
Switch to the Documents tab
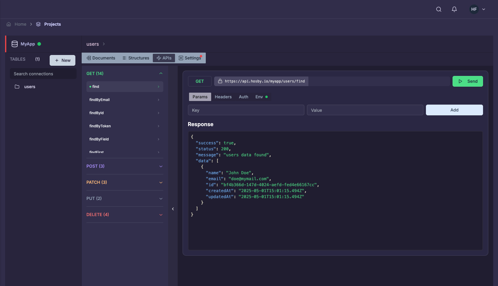[x=101, y=58]
